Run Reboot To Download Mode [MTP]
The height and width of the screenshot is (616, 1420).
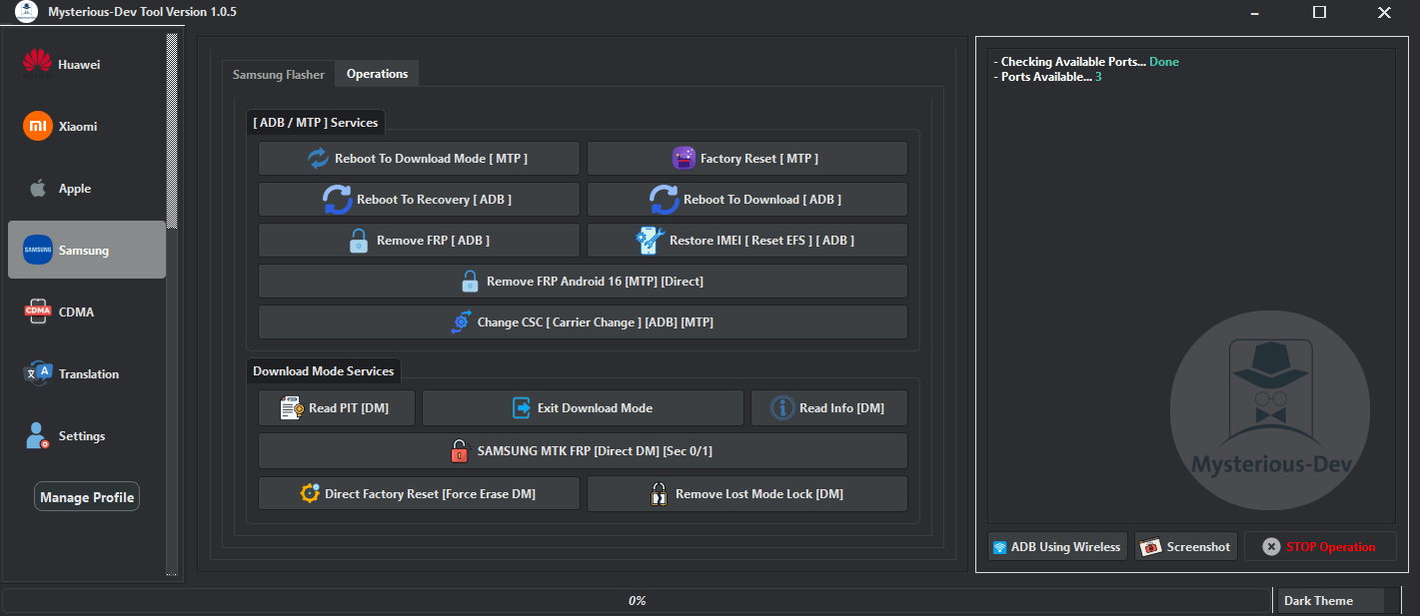click(x=419, y=158)
